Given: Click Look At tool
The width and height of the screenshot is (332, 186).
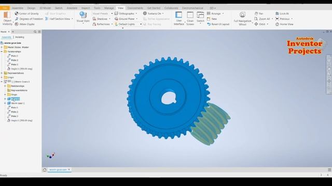Looking at the screenshot, I should coord(282,13).
